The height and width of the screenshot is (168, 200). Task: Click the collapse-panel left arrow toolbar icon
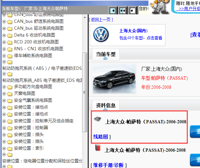pos(132,10)
